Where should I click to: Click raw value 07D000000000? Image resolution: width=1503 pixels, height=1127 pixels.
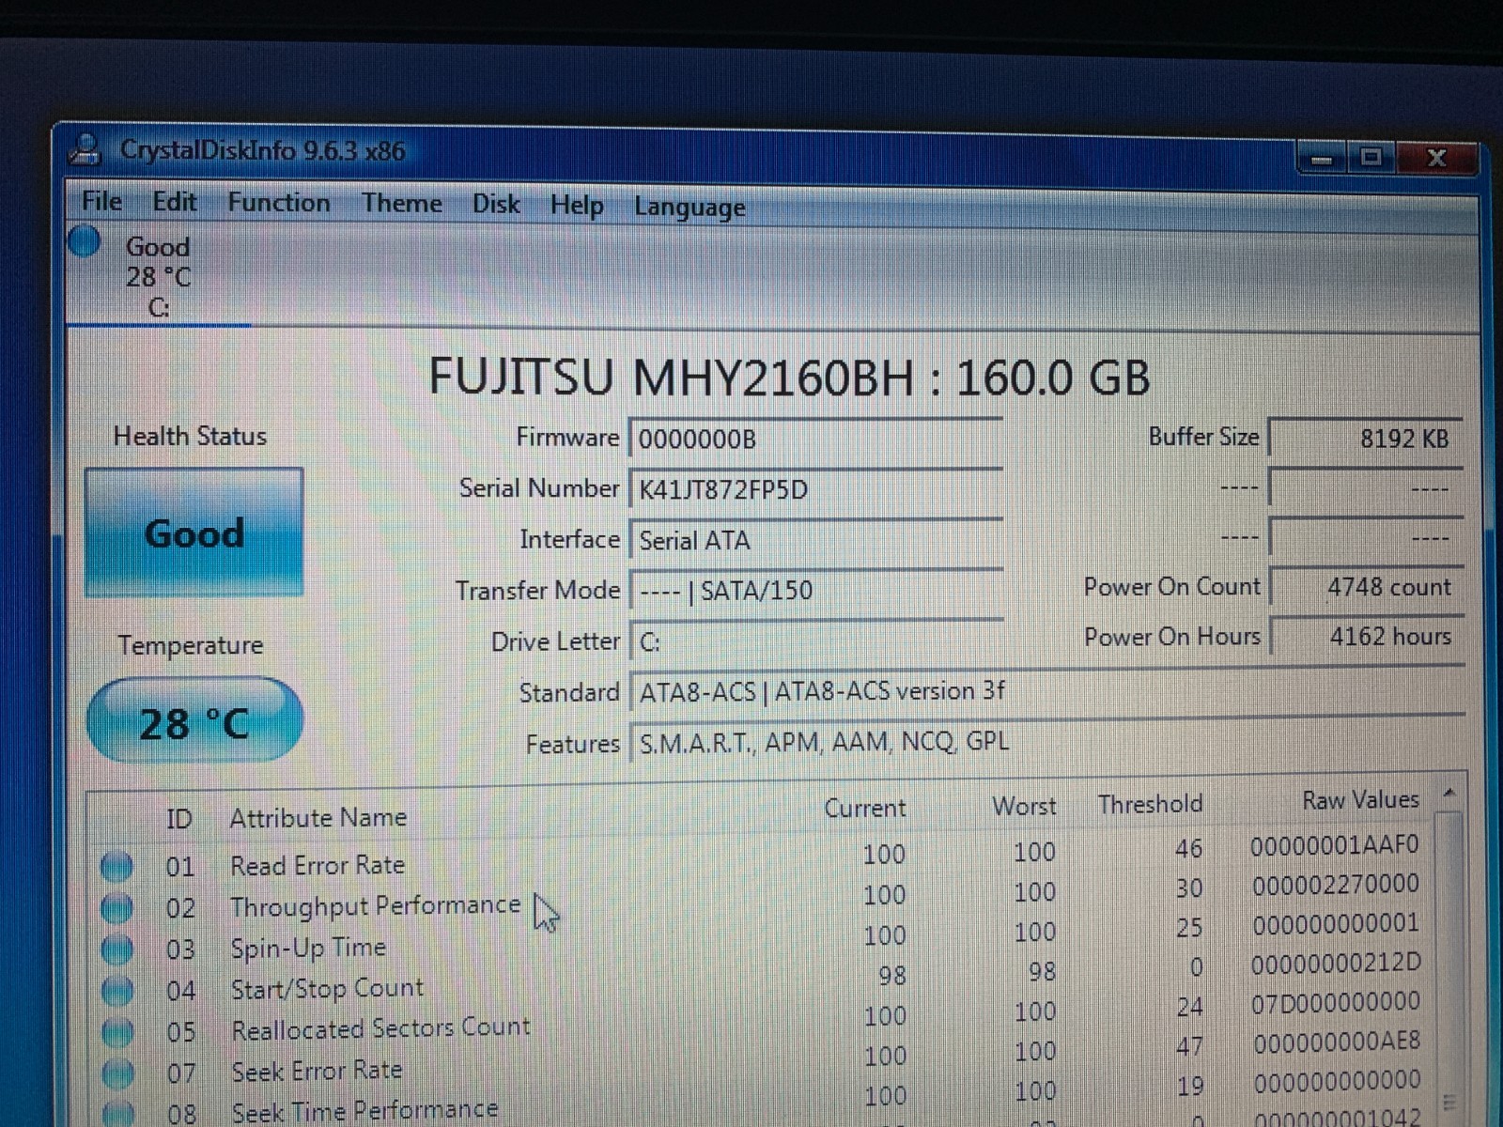[1336, 1002]
